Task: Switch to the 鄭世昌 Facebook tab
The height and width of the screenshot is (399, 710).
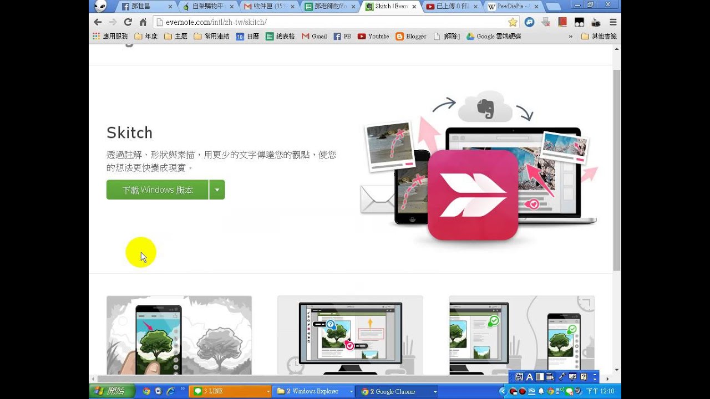Action: [x=147, y=7]
